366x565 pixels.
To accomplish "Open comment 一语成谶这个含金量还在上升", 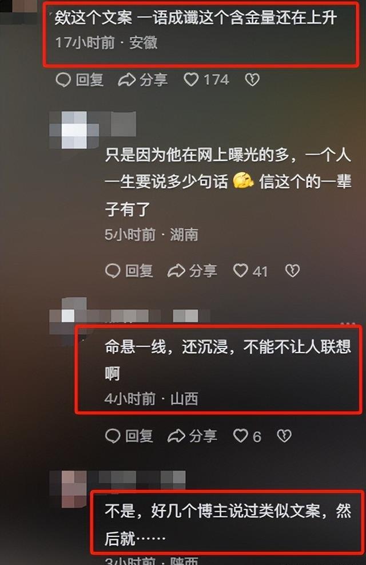I will 196,18.
